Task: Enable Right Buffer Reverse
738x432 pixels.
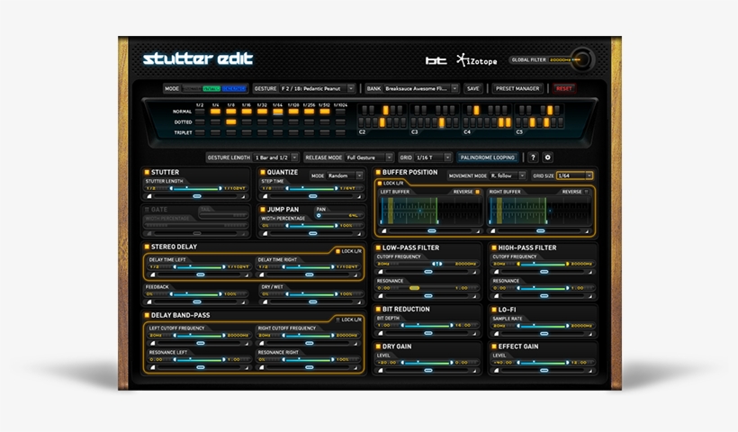Action: pyautogui.click(x=587, y=192)
